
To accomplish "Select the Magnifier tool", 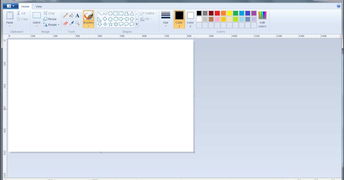I will [77, 23].
